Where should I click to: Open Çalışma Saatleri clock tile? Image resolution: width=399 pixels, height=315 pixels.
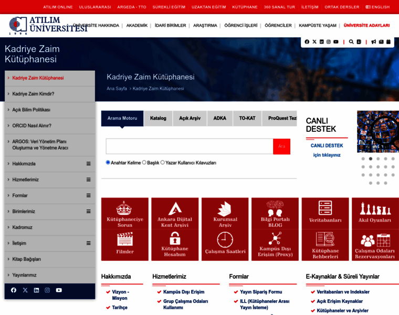pos(225,245)
